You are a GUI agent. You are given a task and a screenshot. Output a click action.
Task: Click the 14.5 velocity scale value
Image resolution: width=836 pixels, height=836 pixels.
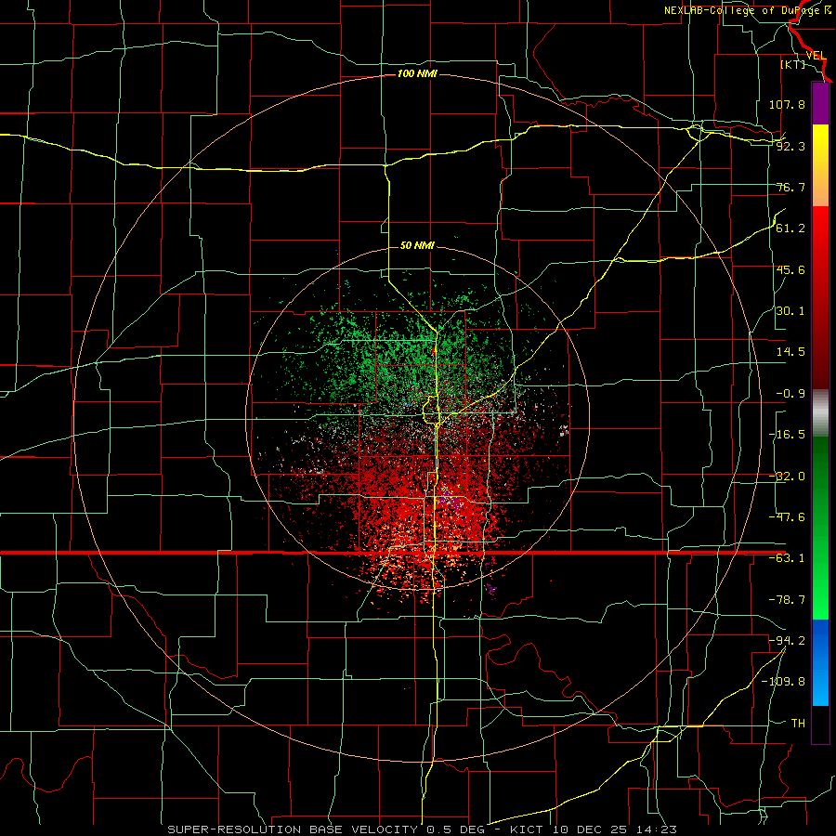pos(790,352)
